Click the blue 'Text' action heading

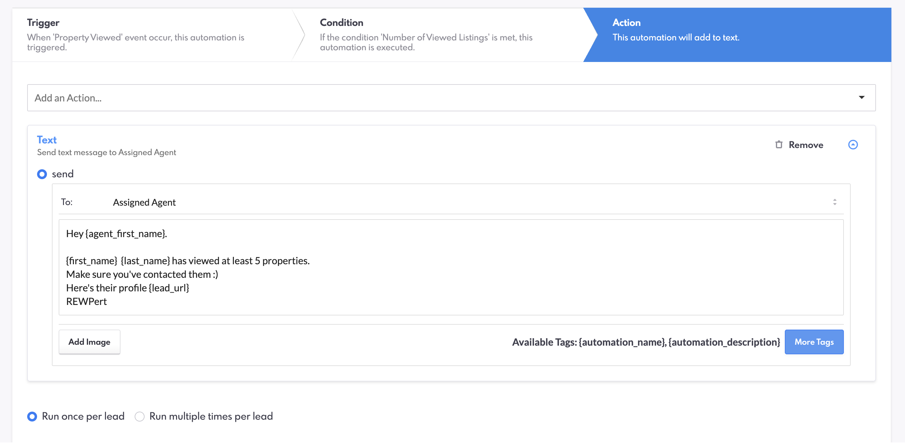[47, 140]
